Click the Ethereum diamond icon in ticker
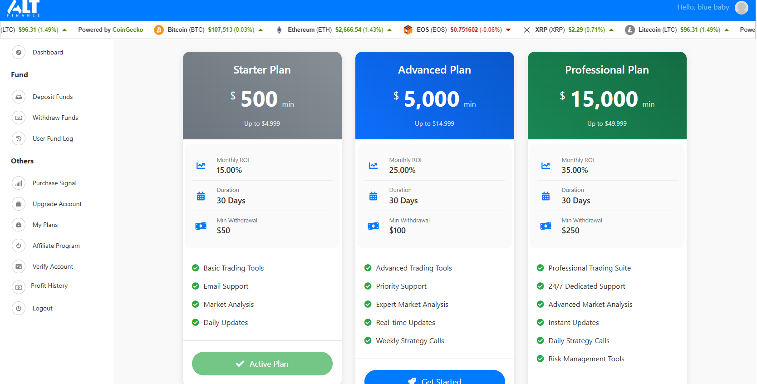 tap(279, 30)
